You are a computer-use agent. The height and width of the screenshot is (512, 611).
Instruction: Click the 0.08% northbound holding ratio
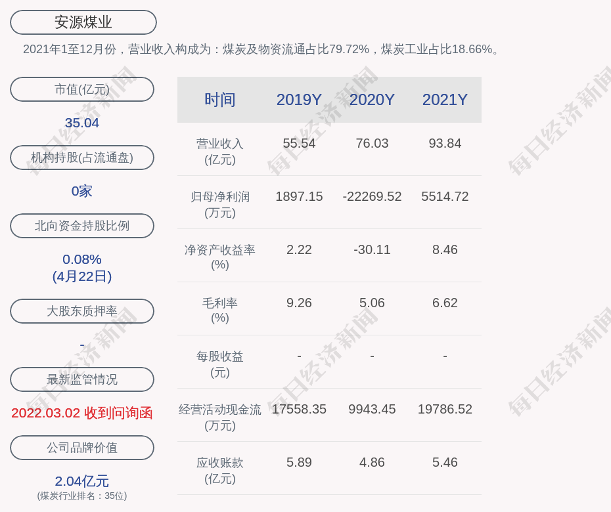click(82, 259)
